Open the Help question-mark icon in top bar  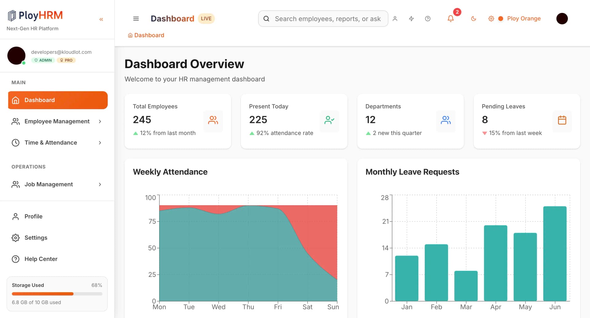[x=427, y=19]
